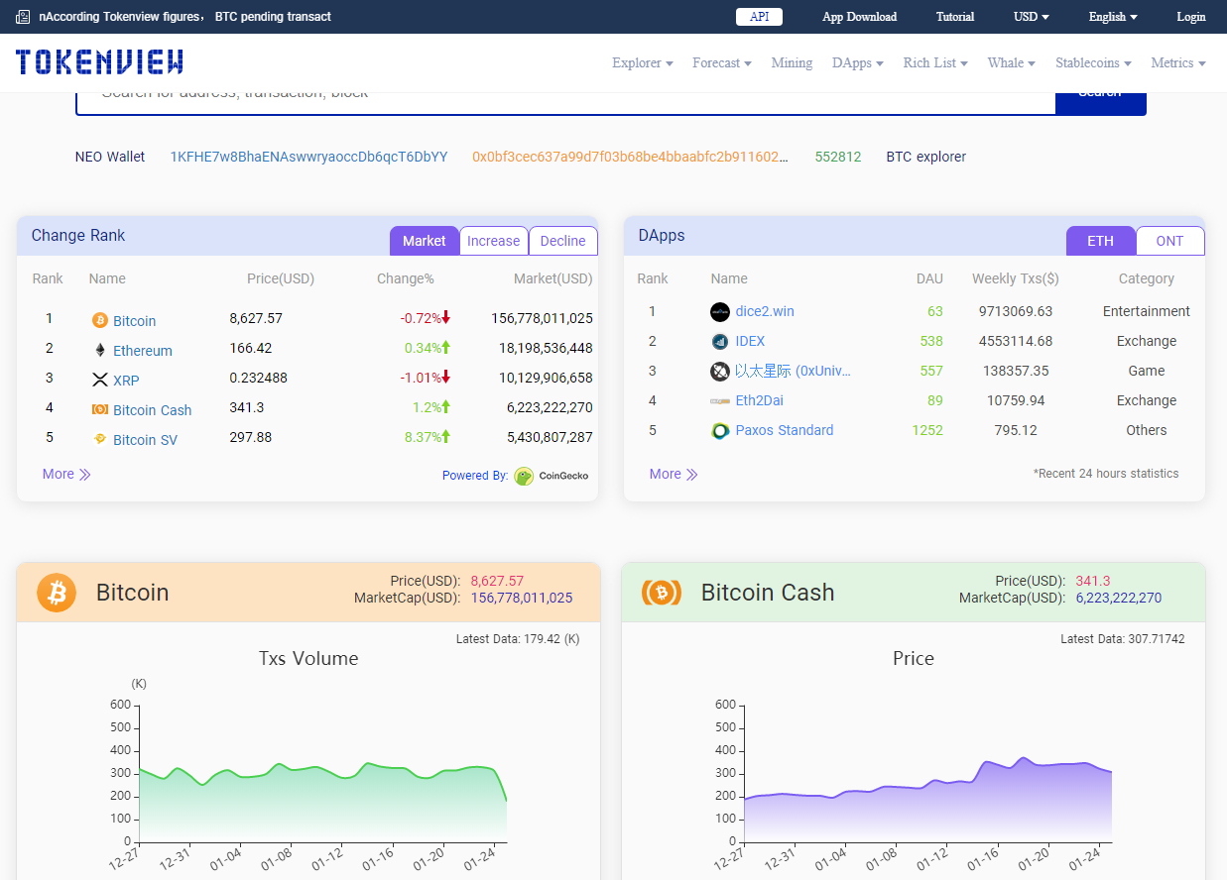Click the Ethereum icon in Change Rank

tap(99, 350)
